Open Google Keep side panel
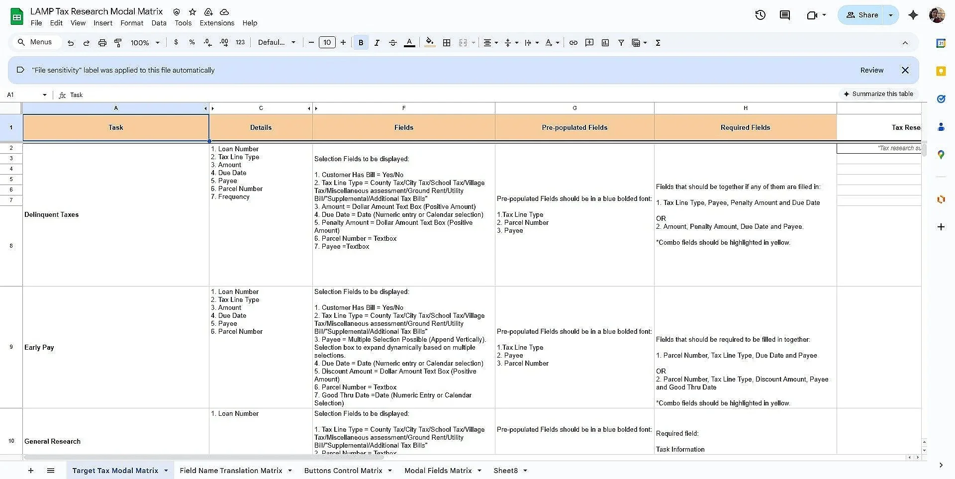 tap(941, 71)
